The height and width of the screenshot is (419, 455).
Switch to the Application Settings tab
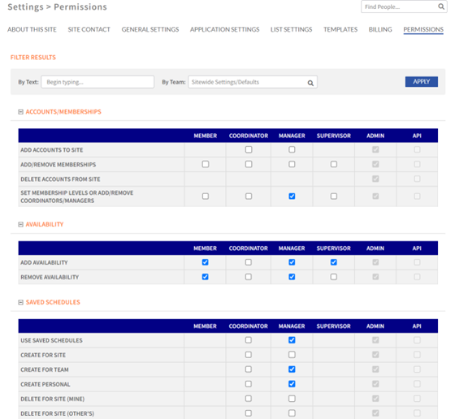(x=224, y=29)
